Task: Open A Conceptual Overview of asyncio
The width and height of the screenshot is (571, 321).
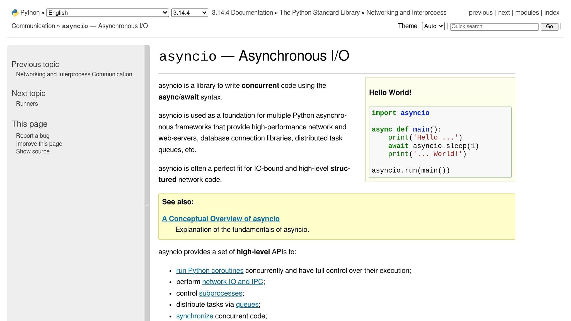Action: pos(221,219)
